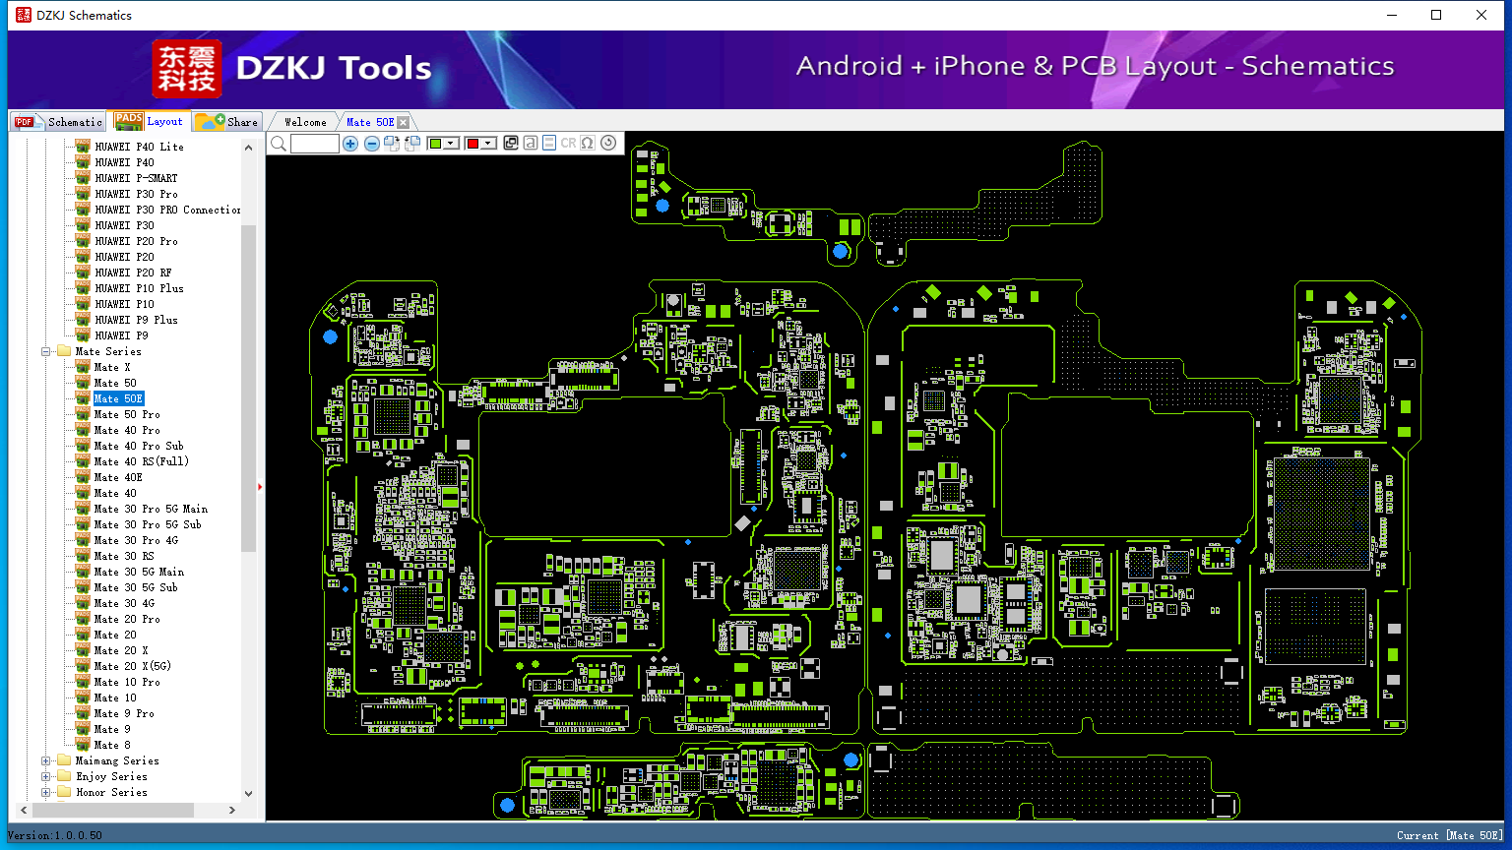Open the Mate 50 Pro layout
Viewport: 1512px width, 850px height.
pos(127,414)
